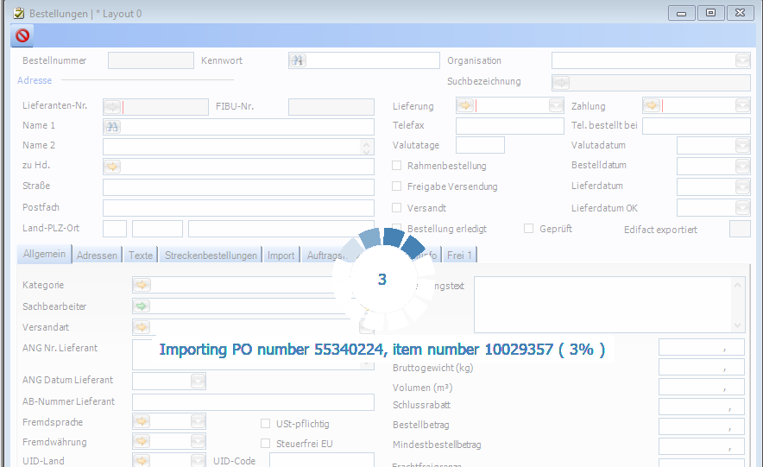
Task: Click the Lieferung lookup arrow icon
Action: 465,105
